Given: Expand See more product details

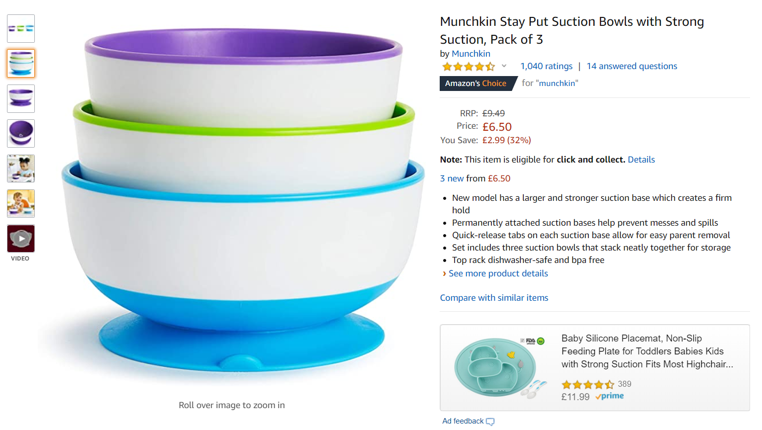Looking at the screenshot, I should point(498,273).
